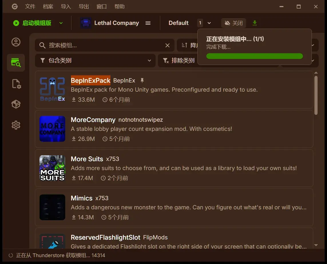Click the MoreCompany mod thumbnail

coord(52,129)
